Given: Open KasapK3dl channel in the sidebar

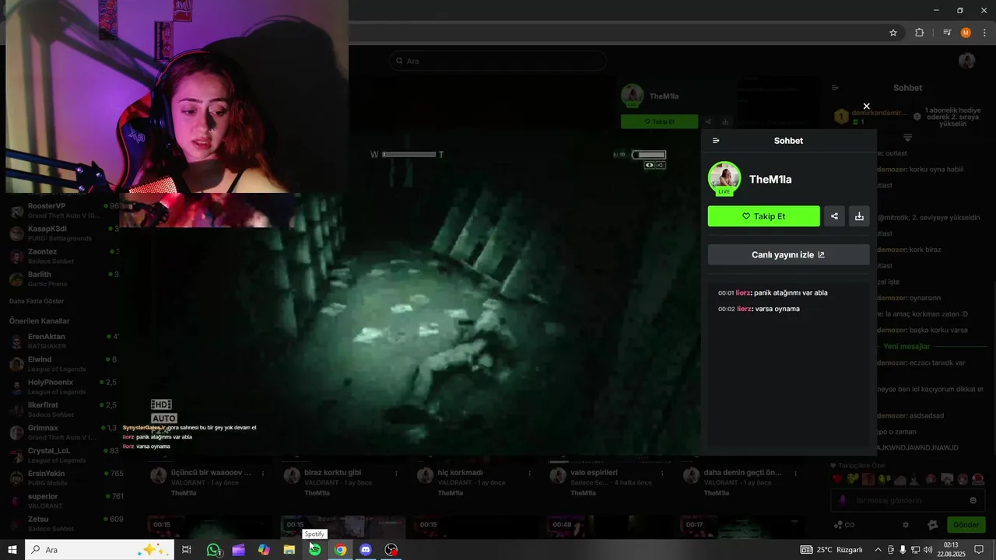Looking at the screenshot, I should 64,233.
